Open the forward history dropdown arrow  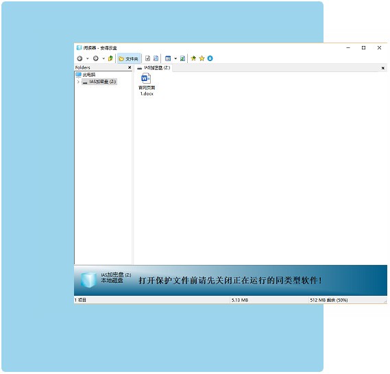(x=103, y=59)
